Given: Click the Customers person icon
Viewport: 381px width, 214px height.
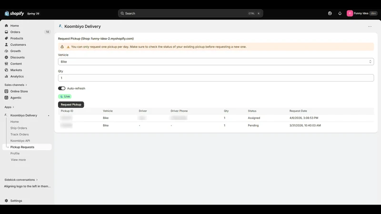Looking at the screenshot, I should (x=6, y=45).
